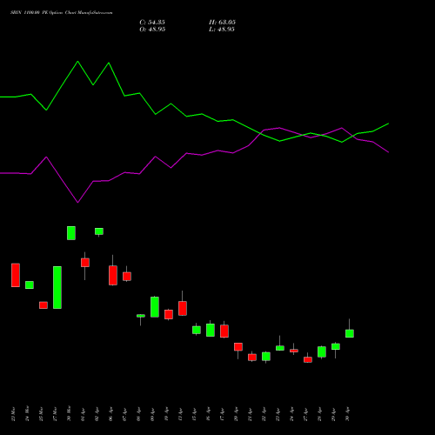435x435 pixels.
Task: Click the low value L: 48.95
Action: [x=222, y=30]
